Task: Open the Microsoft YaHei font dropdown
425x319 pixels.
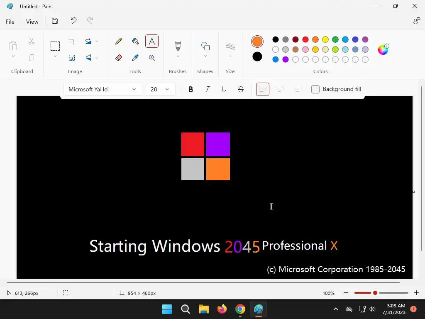Action: click(x=103, y=89)
